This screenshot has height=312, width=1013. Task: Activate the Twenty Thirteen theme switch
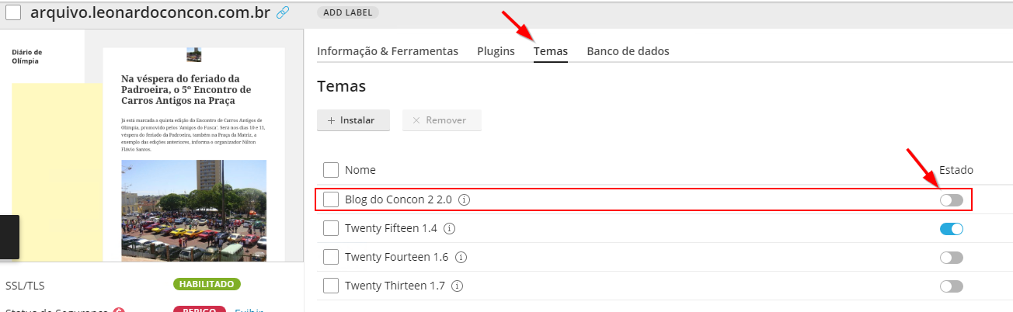951,286
